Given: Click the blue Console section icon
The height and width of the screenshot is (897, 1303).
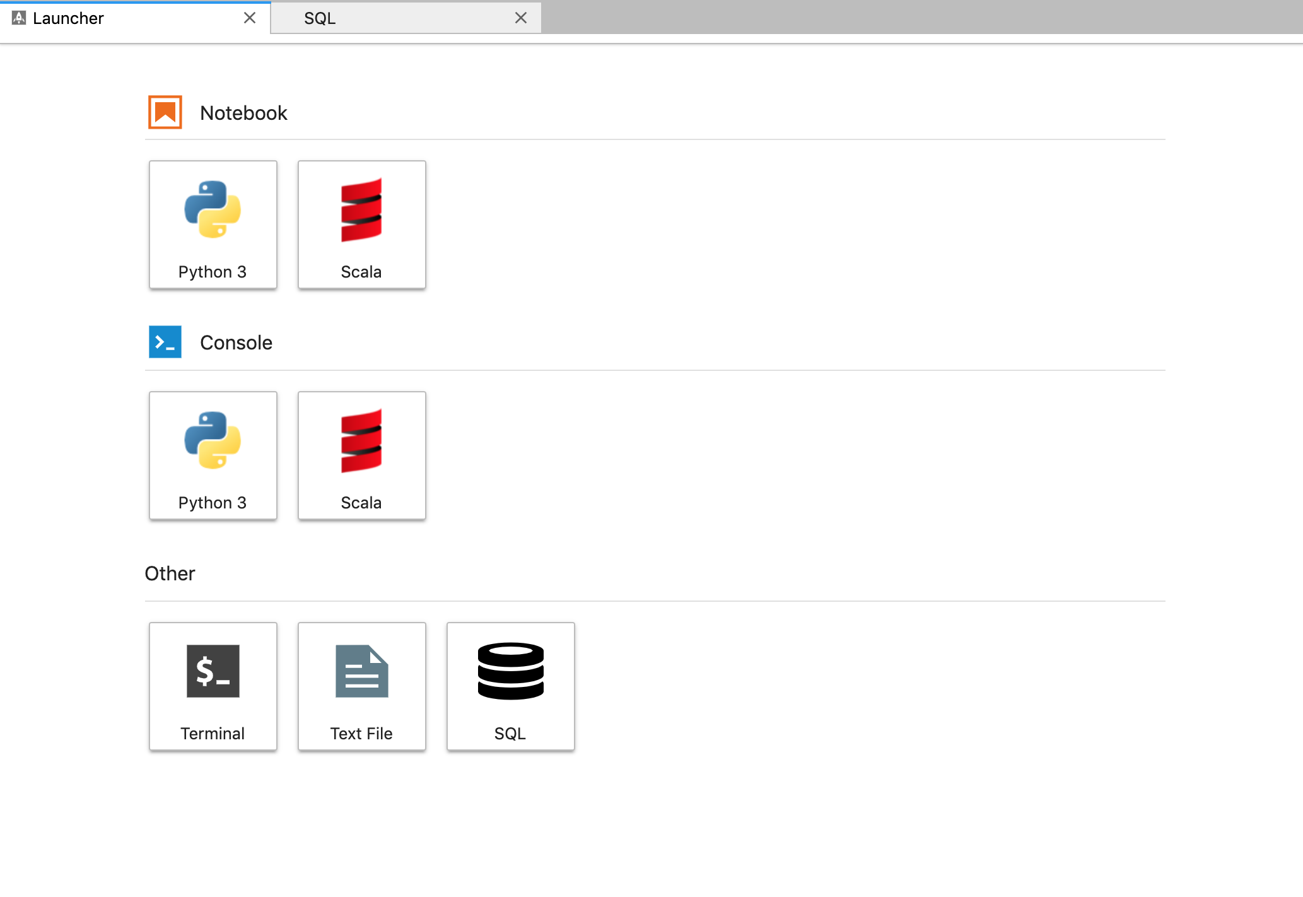Looking at the screenshot, I should click(165, 342).
